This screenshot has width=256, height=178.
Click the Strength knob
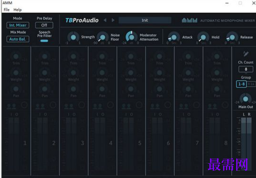(x=73, y=37)
